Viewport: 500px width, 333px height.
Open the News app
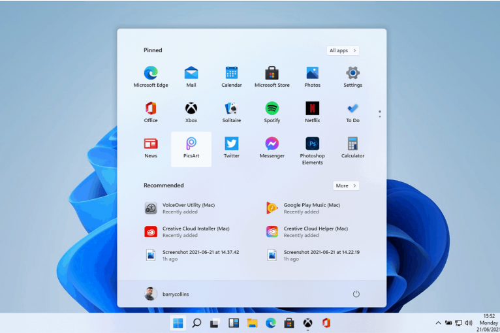(151, 148)
